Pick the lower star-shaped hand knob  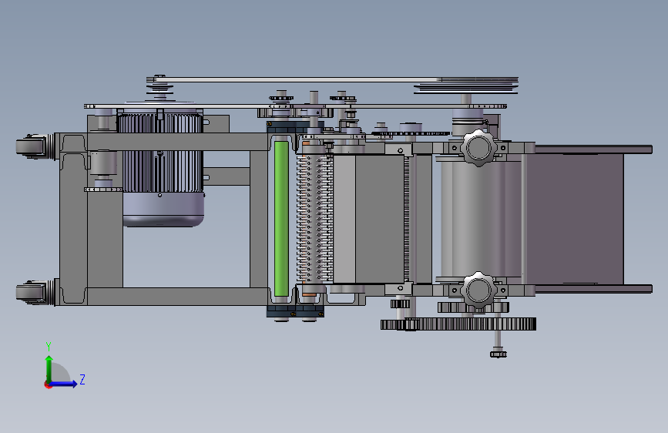tap(478, 290)
